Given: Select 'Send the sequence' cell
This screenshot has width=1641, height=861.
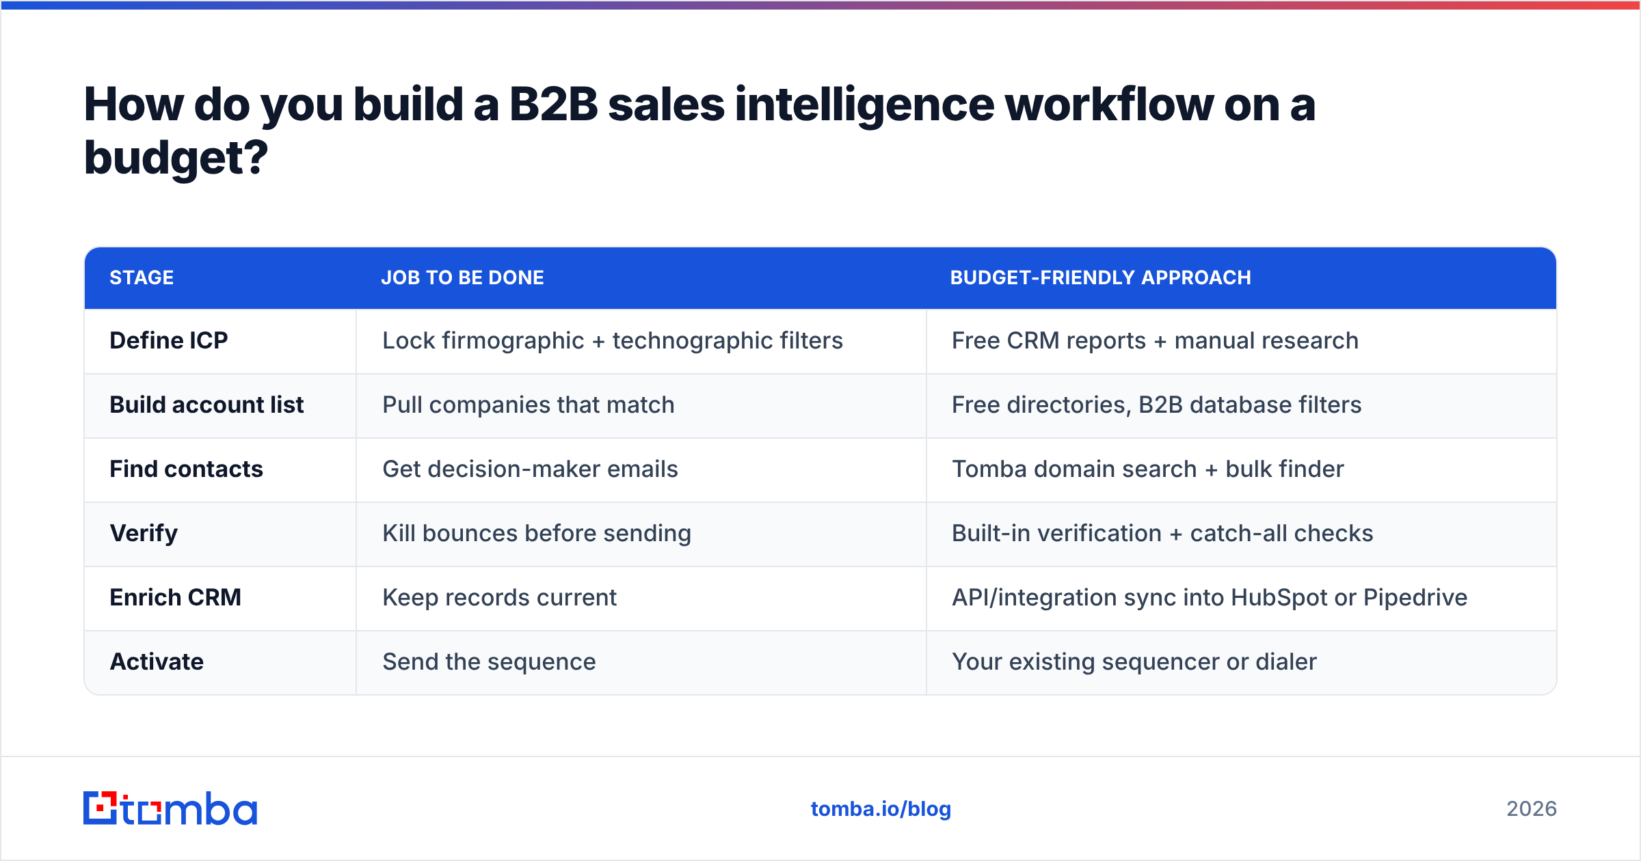Looking at the screenshot, I should coord(641,662).
